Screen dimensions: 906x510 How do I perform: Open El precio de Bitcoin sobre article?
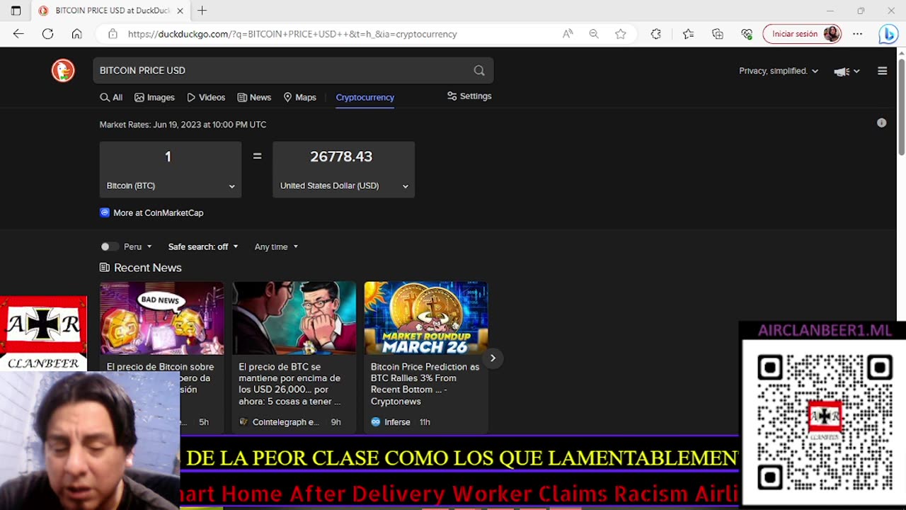point(160,367)
